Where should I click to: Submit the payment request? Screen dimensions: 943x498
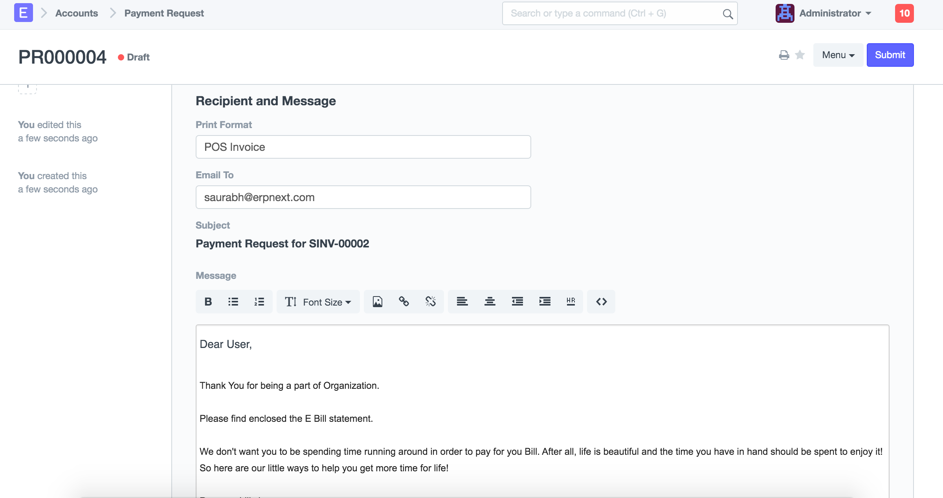coord(890,55)
